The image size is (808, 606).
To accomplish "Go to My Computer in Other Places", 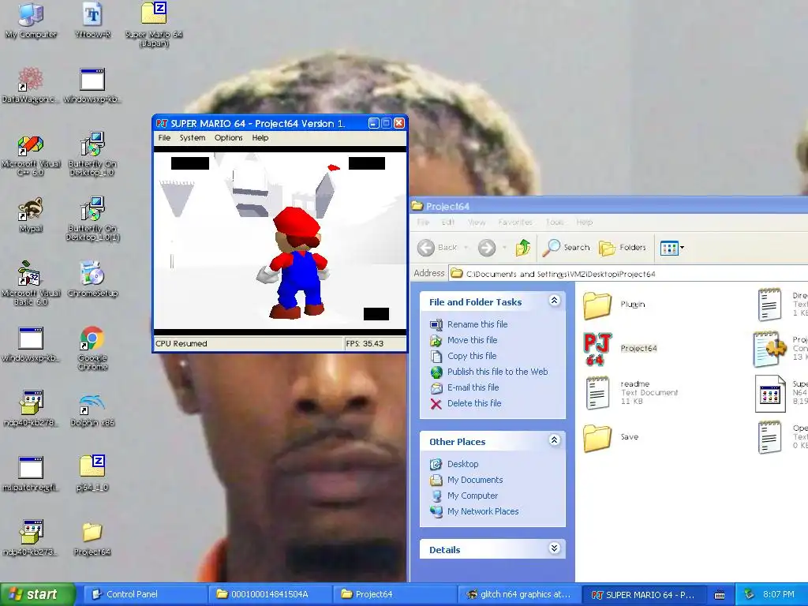I will [x=473, y=496].
